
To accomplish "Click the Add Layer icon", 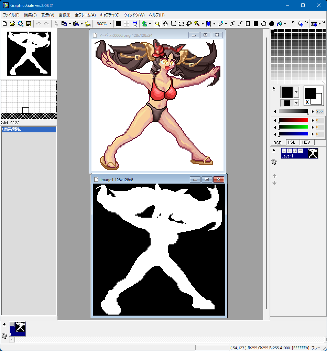I will 300,23.
